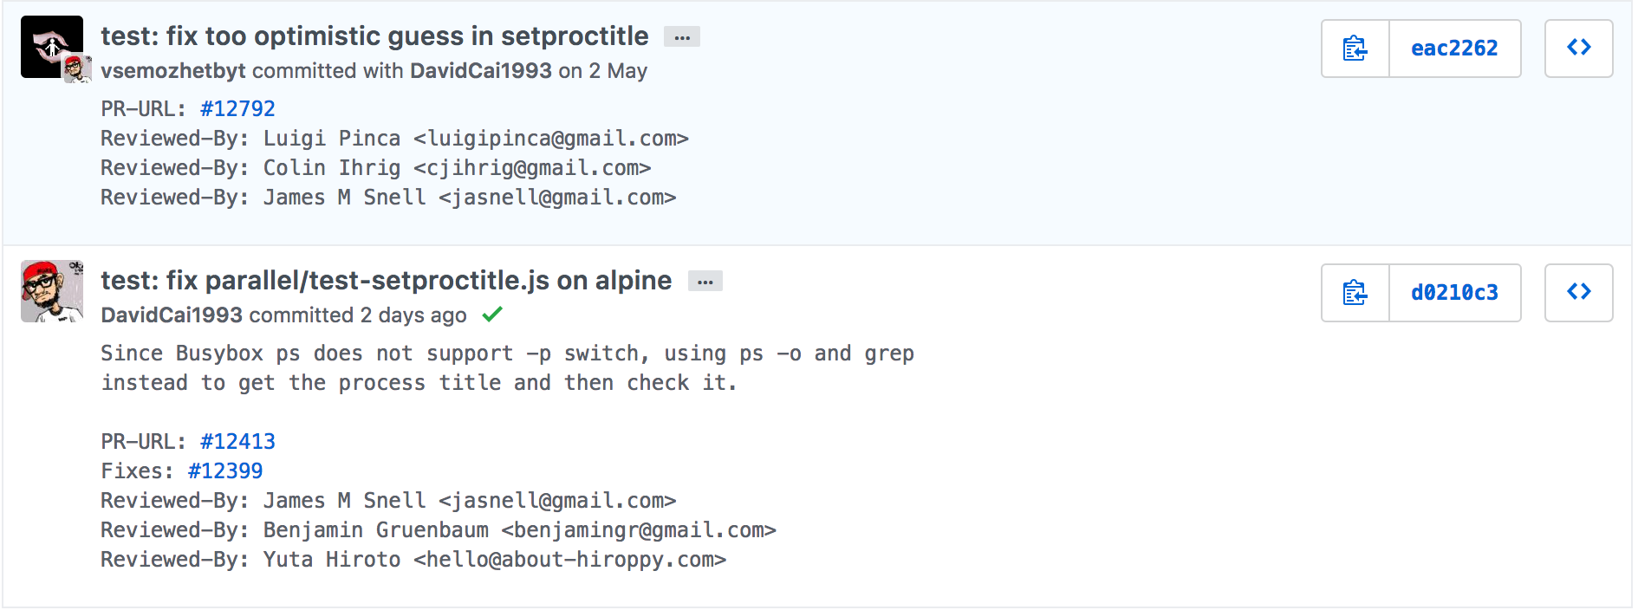Image resolution: width=1638 pixels, height=610 pixels.
Task: View the green check build status
Action: [x=492, y=315]
